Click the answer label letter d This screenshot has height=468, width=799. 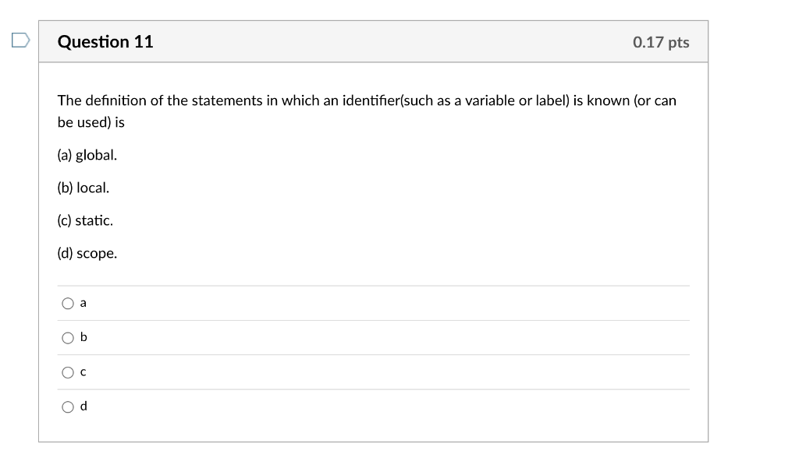(x=83, y=406)
